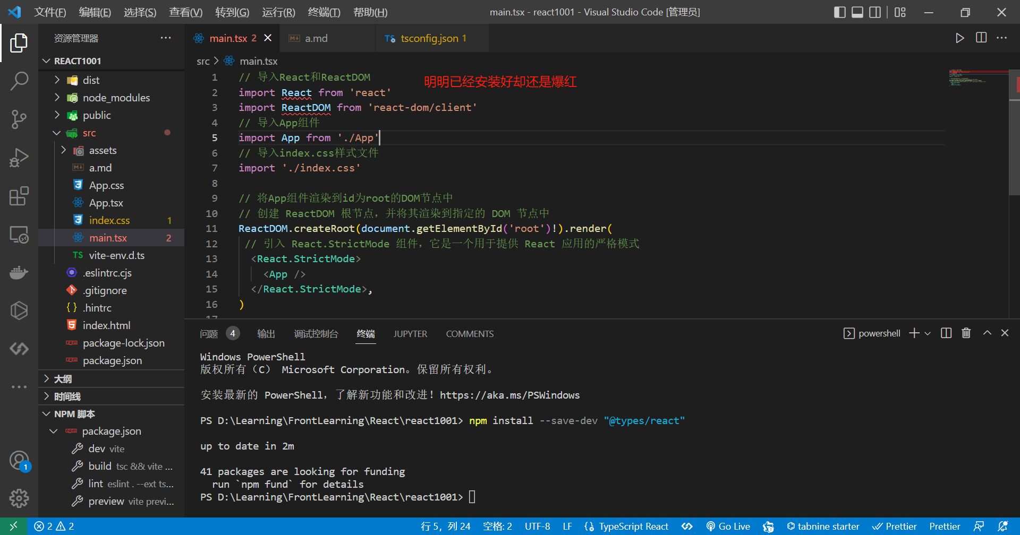Screen dimensions: 1020x535
Task: Open errors and warnings count in status bar
Action: click(x=54, y=526)
